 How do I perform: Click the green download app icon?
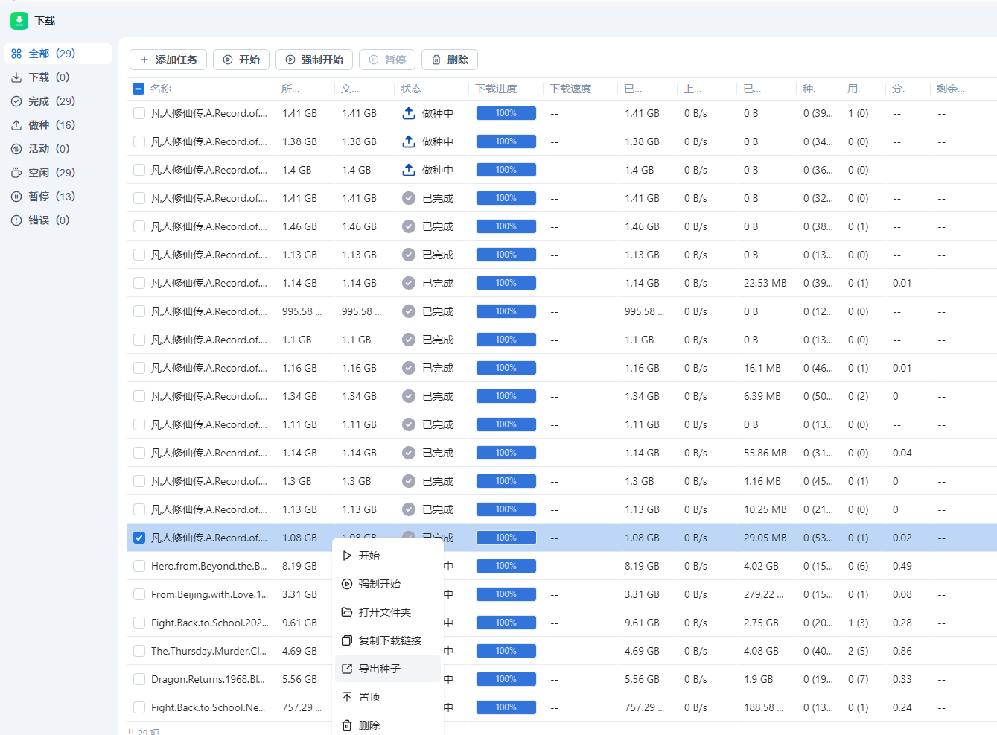(x=19, y=21)
